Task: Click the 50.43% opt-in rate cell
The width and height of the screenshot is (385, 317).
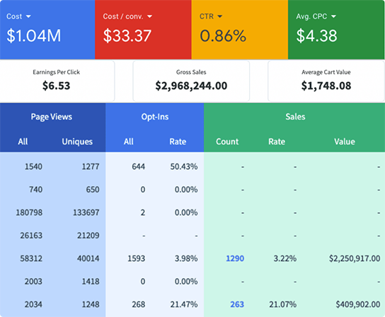Action: click(x=184, y=166)
